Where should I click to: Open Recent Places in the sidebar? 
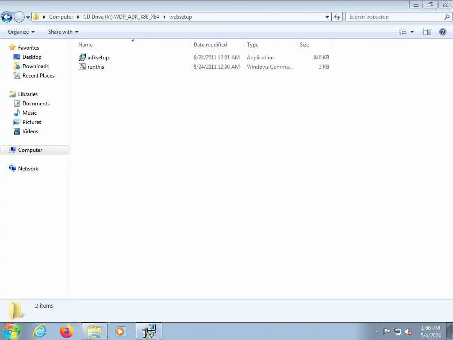[x=38, y=75]
